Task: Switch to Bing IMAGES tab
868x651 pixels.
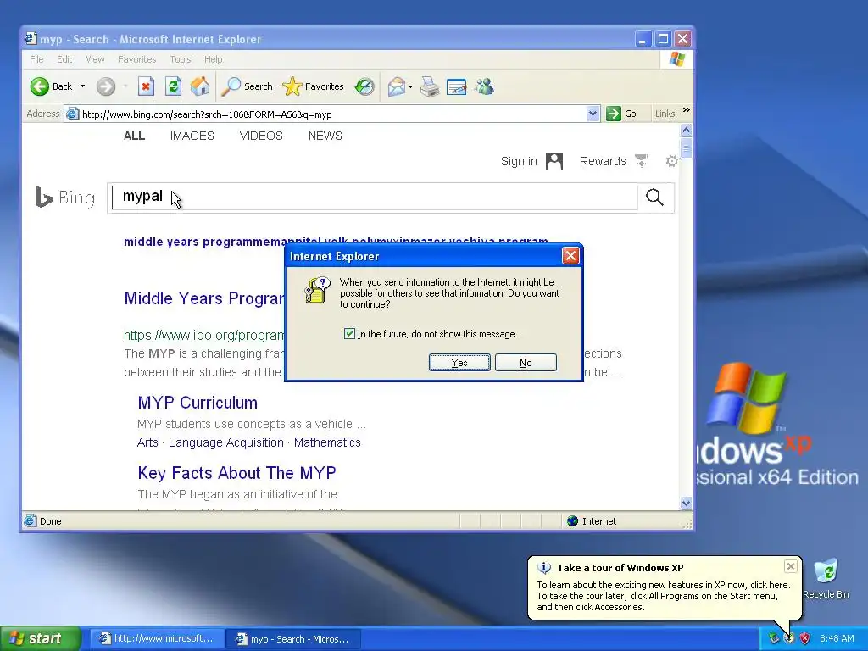Action: click(x=192, y=136)
